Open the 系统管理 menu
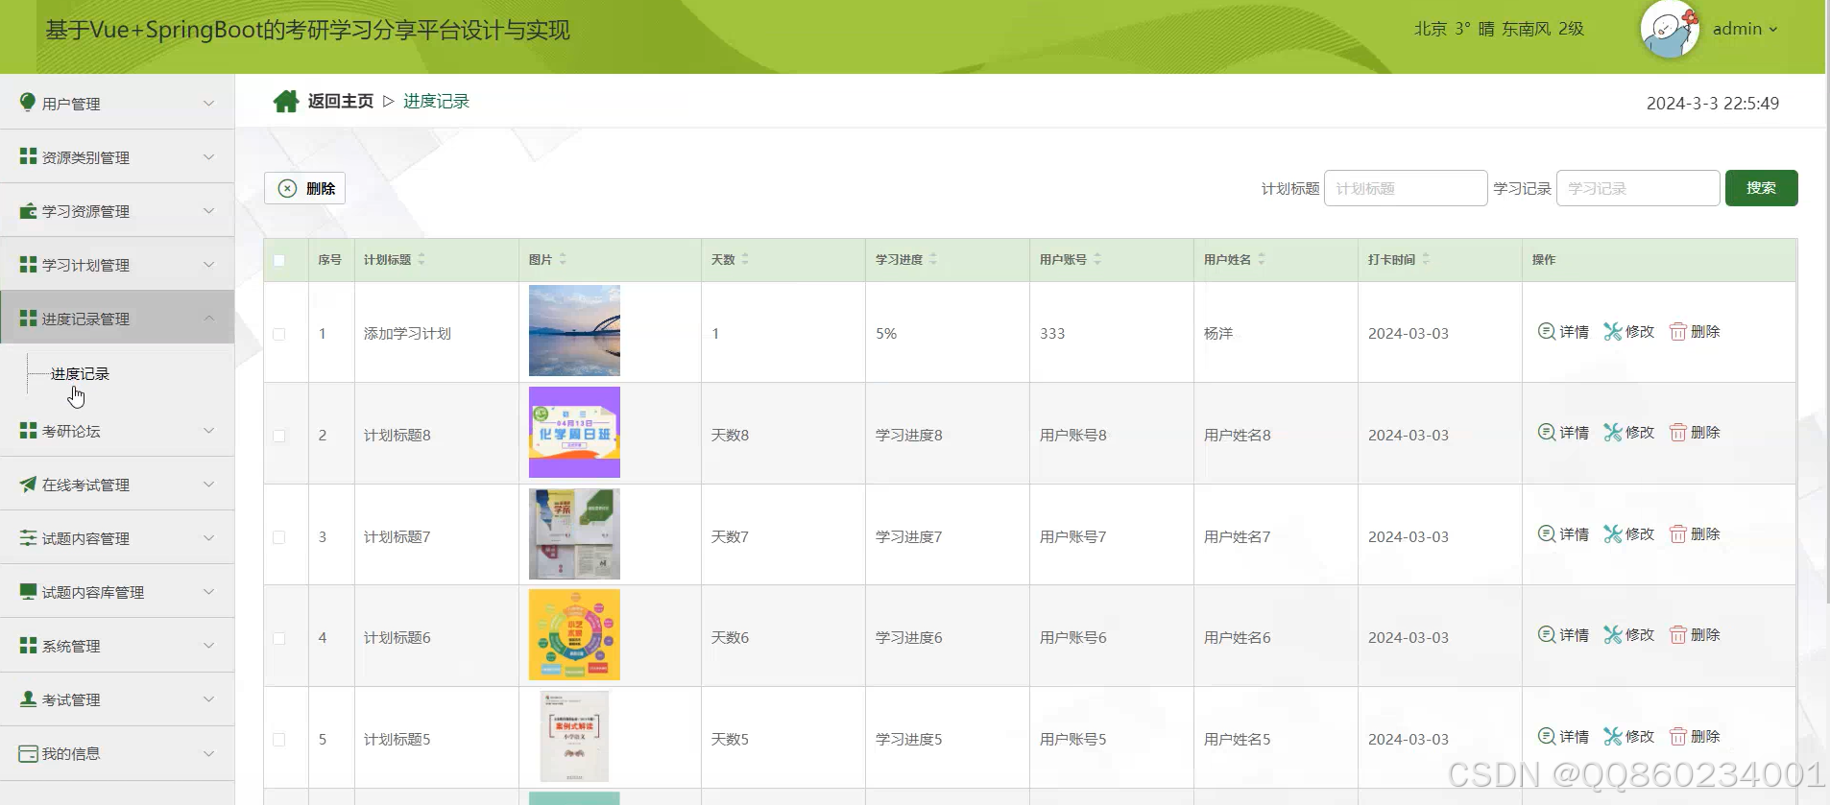 pyautogui.click(x=117, y=646)
